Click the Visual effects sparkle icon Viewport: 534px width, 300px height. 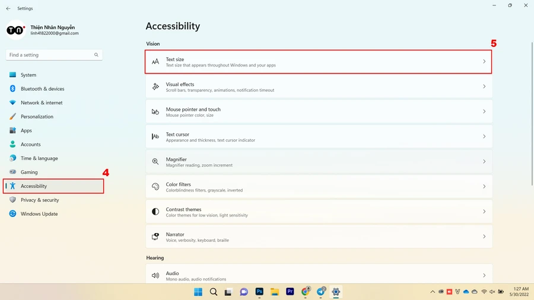pos(155,87)
